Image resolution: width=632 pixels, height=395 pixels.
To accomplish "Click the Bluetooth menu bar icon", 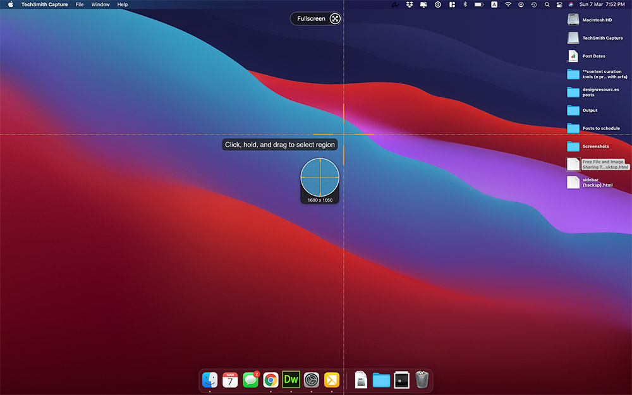I will (465, 4).
